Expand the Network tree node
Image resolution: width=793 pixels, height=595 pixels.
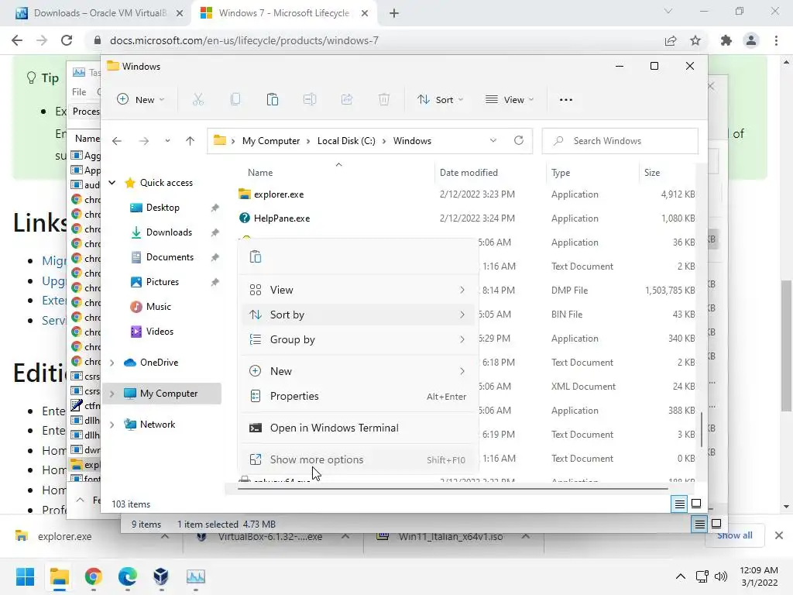(x=112, y=425)
